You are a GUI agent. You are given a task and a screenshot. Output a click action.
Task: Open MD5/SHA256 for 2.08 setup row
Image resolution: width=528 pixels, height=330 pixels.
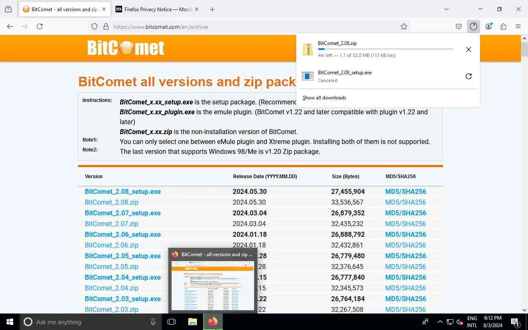[x=405, y=191]
